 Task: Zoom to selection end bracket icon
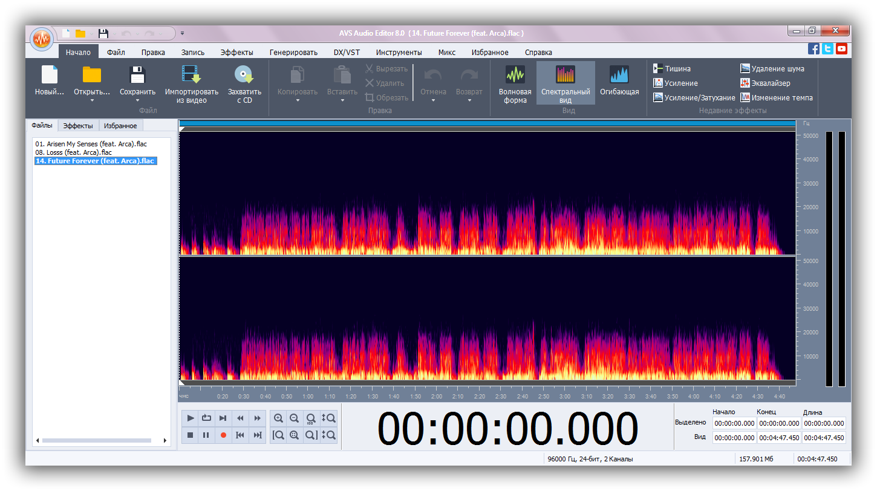pyautogui.click(x=311, y=435)
